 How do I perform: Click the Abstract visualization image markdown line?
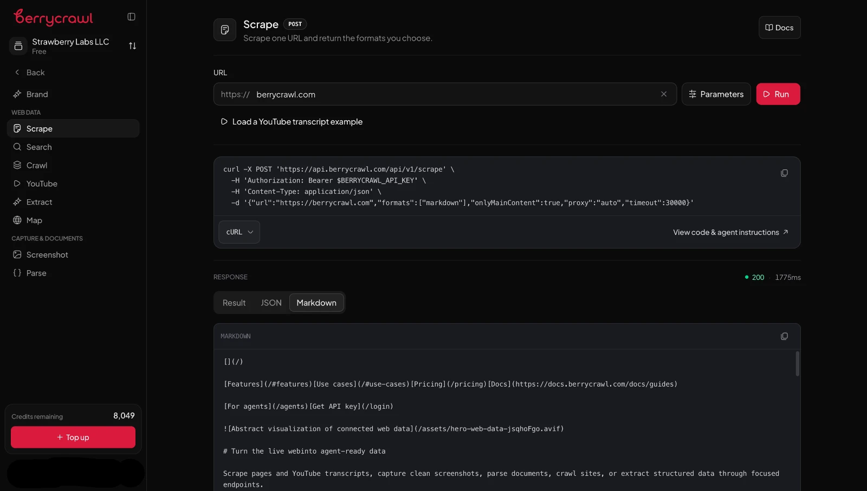click(x=393, y=429)
